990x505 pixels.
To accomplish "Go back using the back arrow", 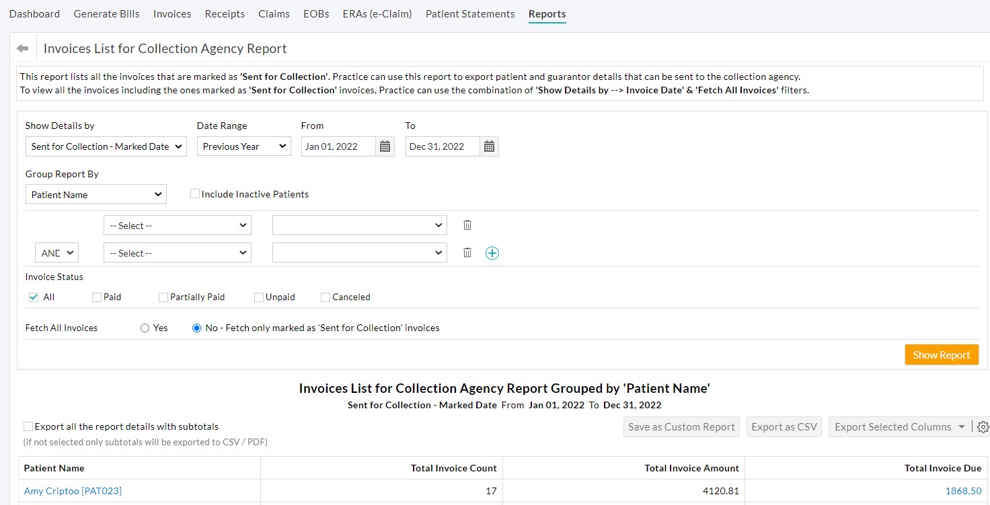I will point(22,47).
